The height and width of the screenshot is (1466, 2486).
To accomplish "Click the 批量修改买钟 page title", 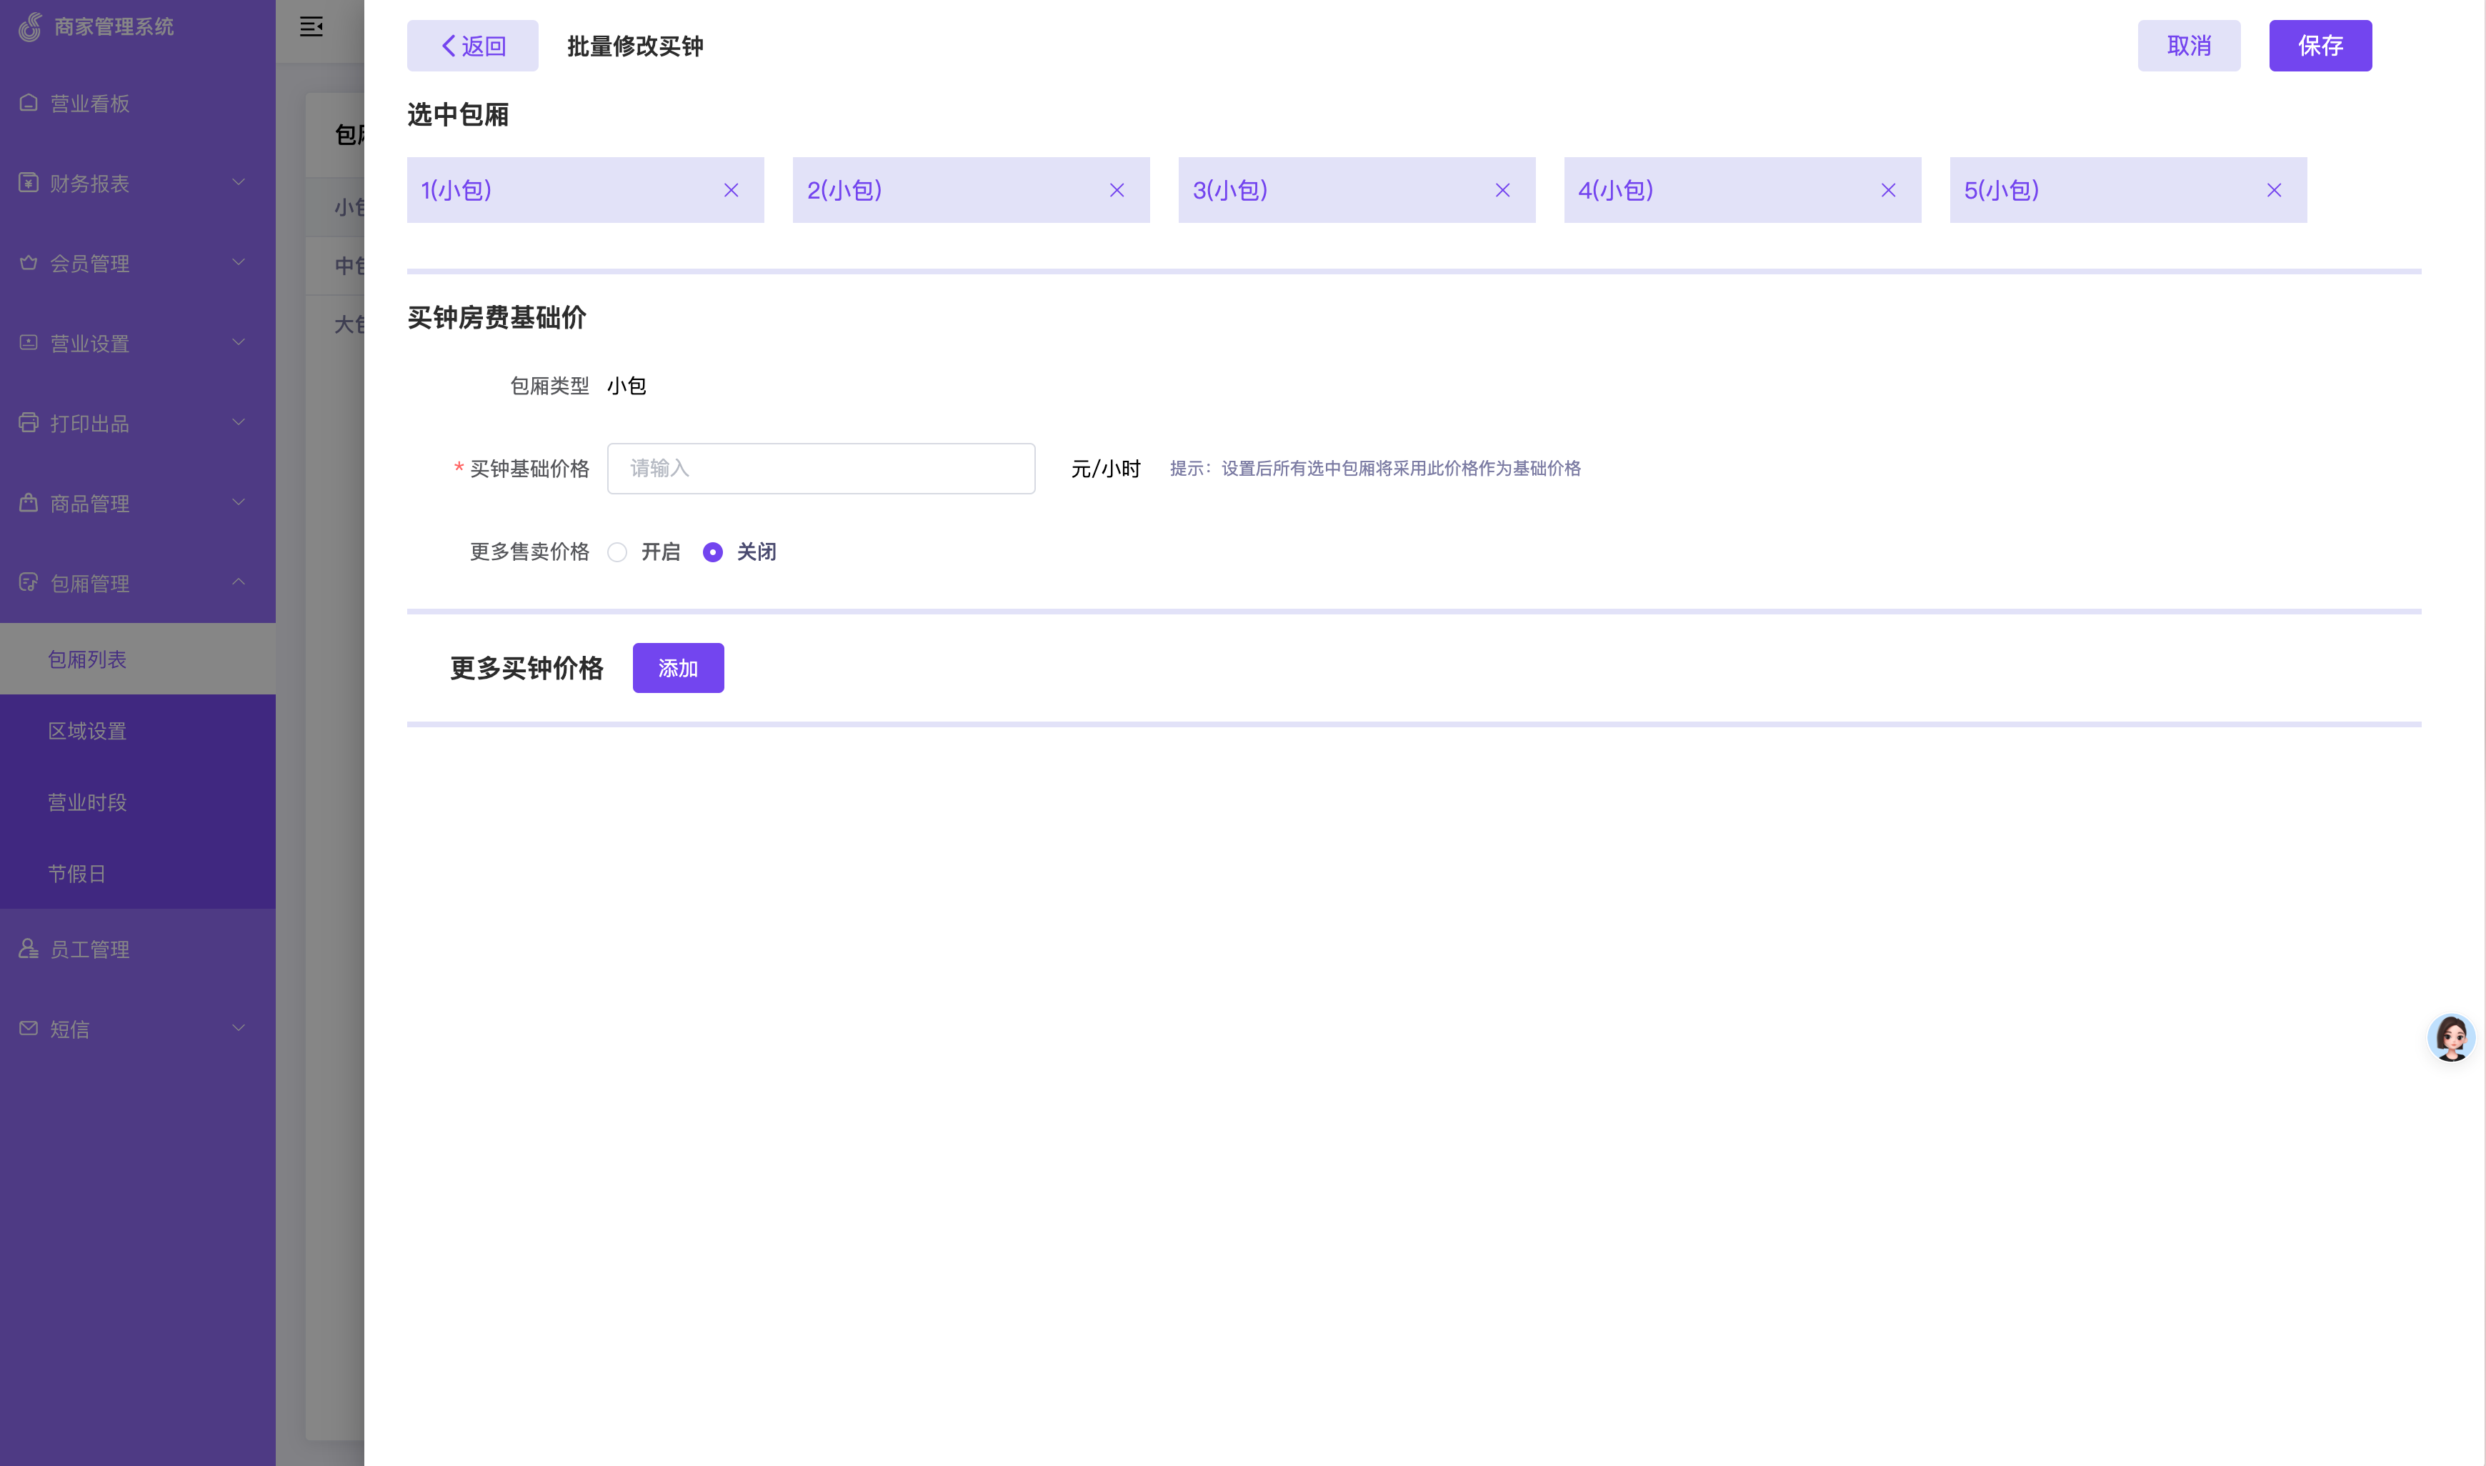I will click(635, 46).
